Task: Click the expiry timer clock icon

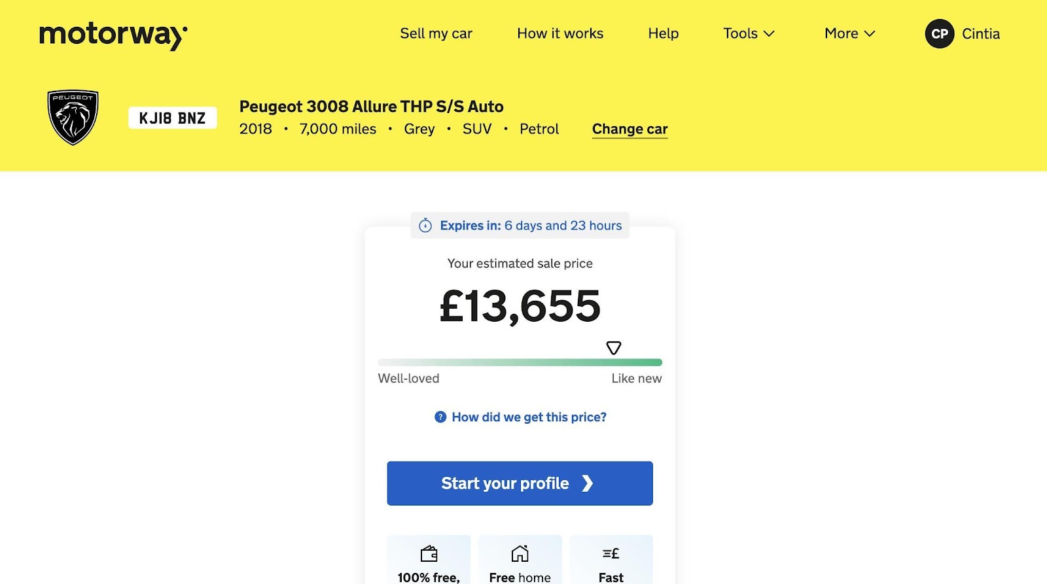Action: pos(425,226)
